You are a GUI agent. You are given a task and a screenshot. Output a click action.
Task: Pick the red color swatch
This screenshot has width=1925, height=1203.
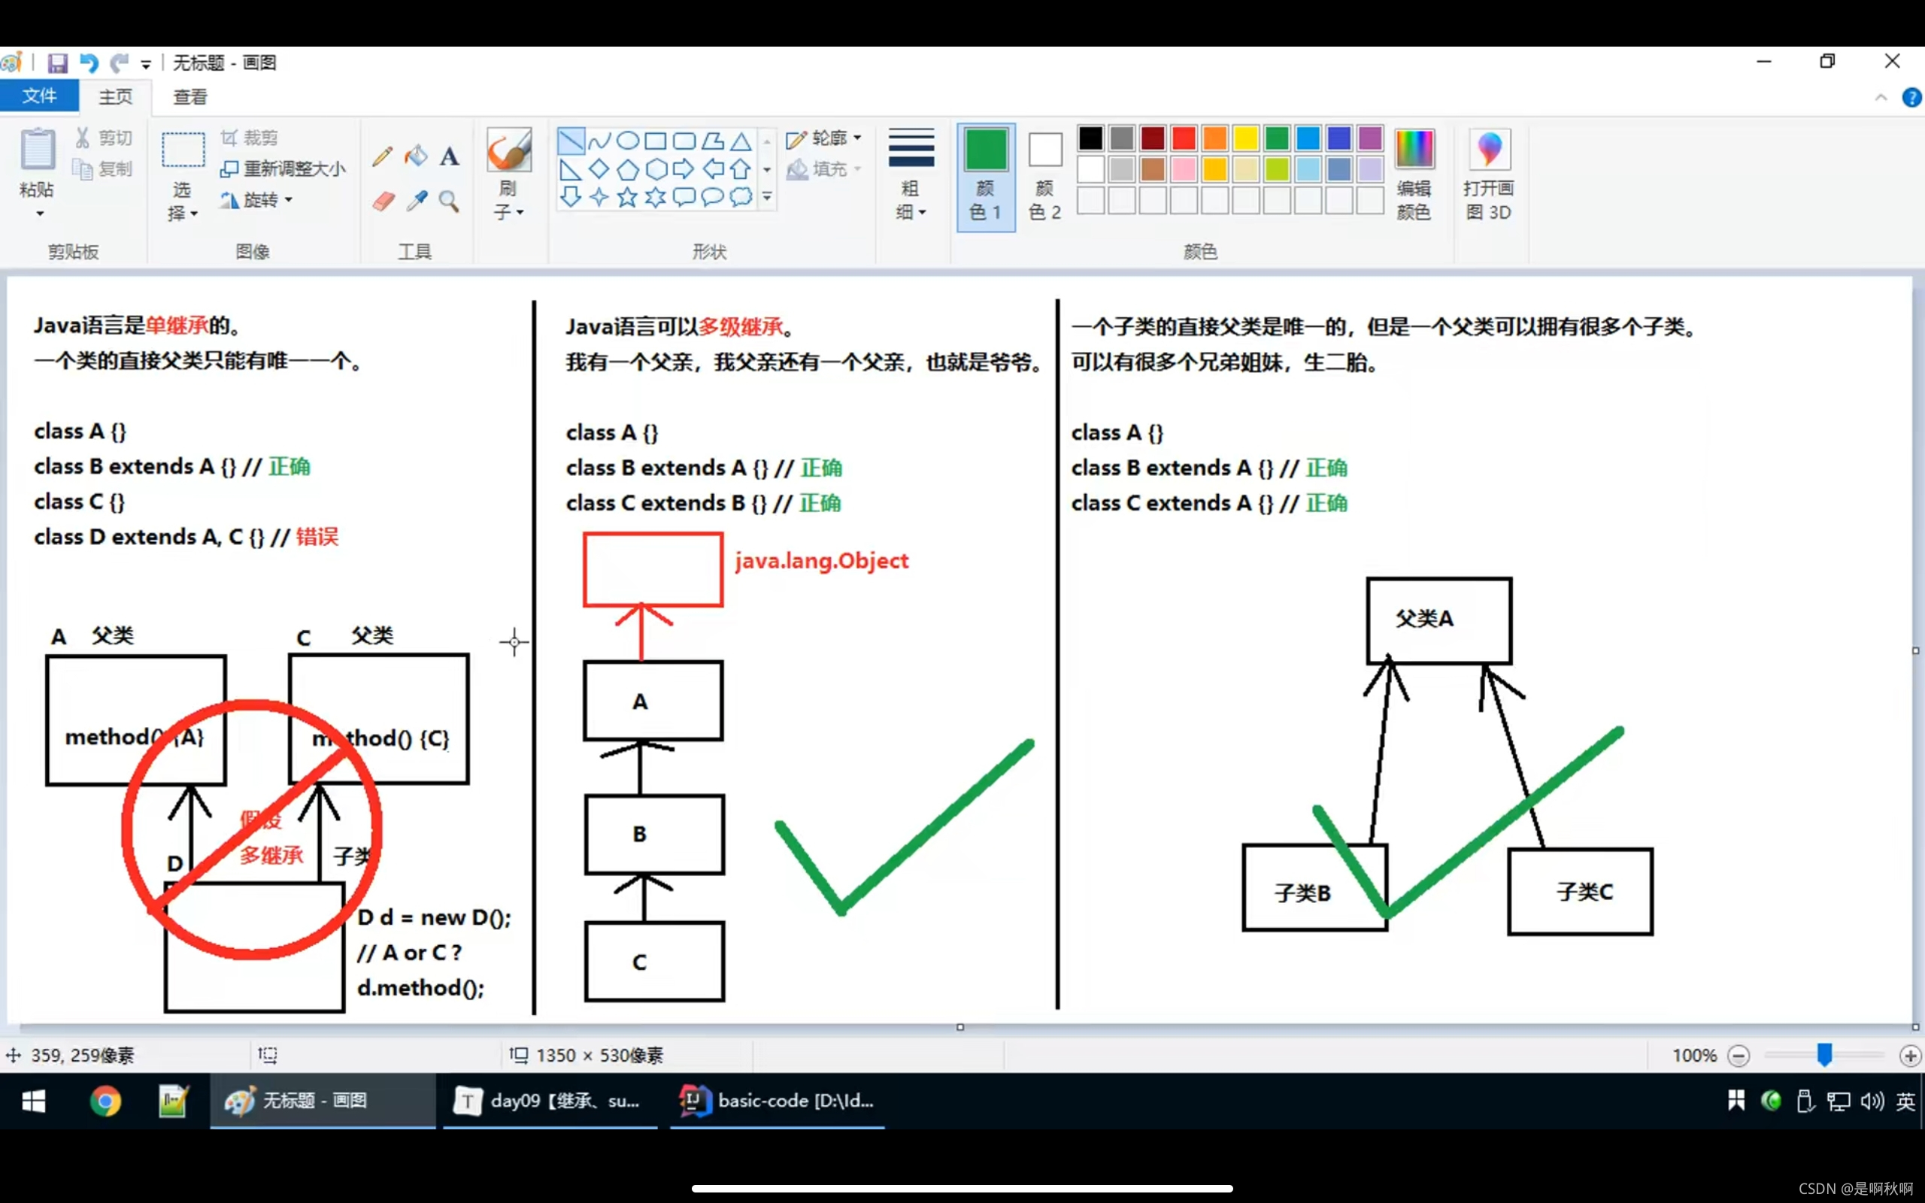pos(1183,138)
